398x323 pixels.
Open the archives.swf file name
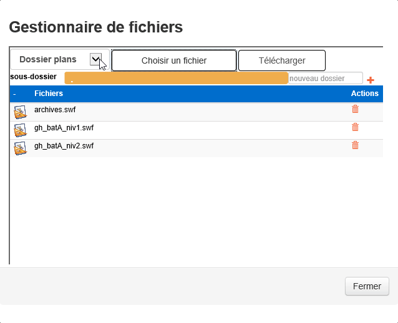coord(55,110)
